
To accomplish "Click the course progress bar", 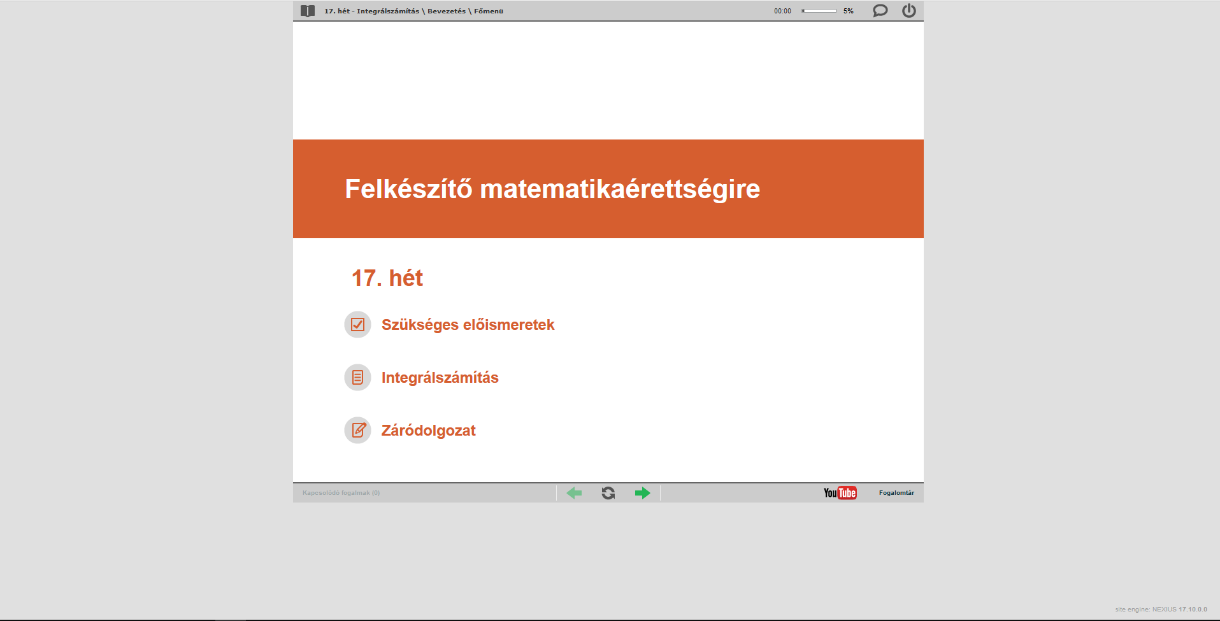I will pyautogui.click(x=819, y=11).
